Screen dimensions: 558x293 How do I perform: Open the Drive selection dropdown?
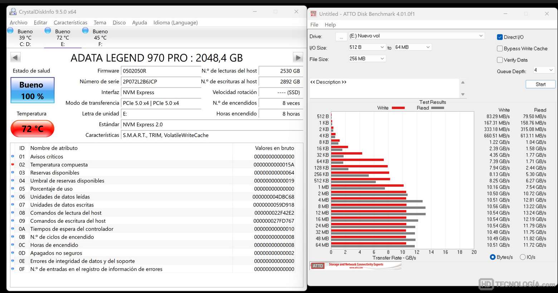416,36
